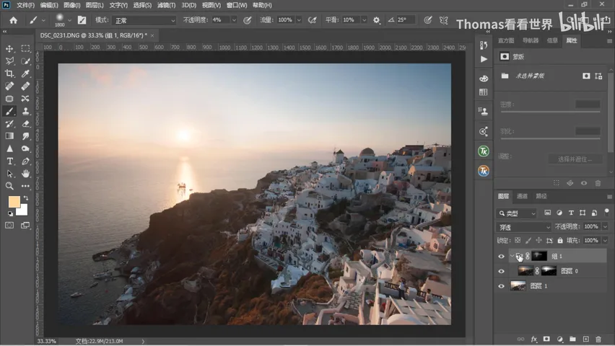Click the foreground color swatch
Viewport: 615px width, 346px height.
coord(14,202)
